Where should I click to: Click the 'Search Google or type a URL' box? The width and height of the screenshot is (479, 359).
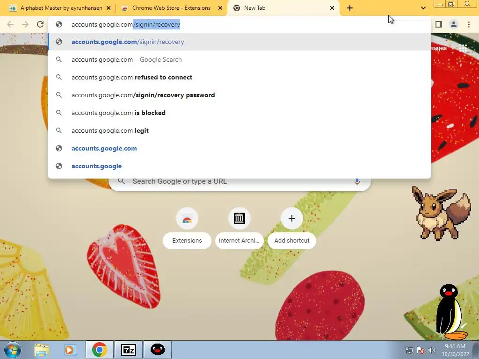(240, 183)
